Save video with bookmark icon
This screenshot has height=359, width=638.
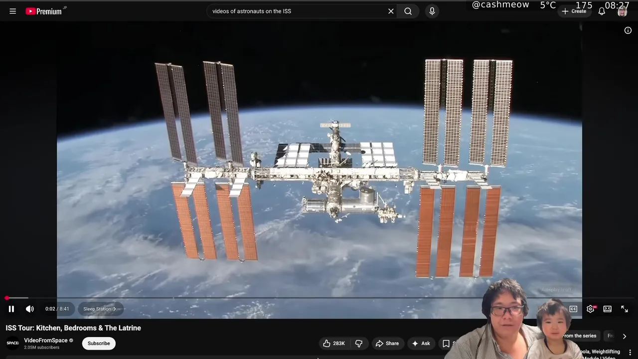click(x=446, y=343)
